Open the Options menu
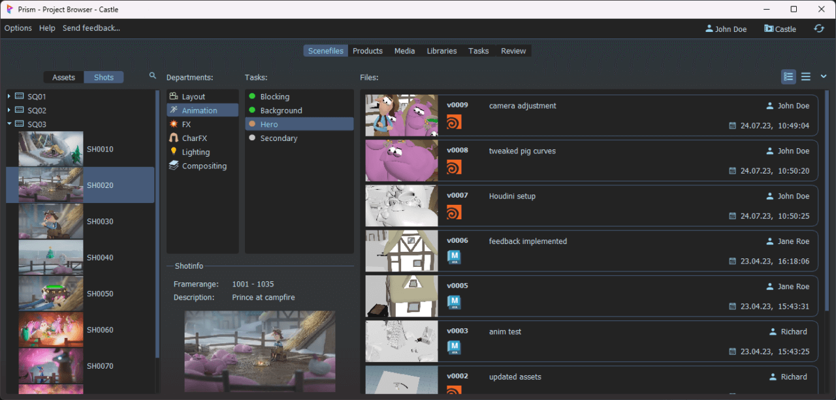Screen dimensions: 836x400 point(18,28)
